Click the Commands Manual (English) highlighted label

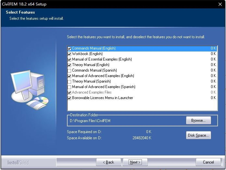coord(94,48)
